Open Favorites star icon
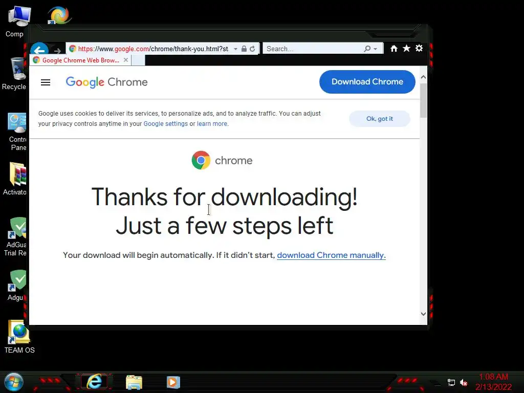 tap(406, 49)
